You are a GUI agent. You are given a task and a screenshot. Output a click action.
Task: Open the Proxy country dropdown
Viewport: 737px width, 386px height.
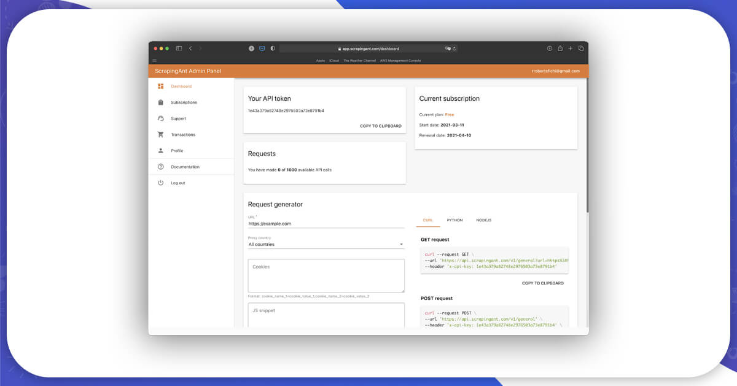pos(326,244)
